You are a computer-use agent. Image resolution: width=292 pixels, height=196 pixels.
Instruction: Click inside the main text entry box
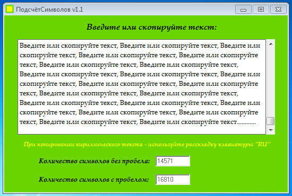tap(142, 87)
